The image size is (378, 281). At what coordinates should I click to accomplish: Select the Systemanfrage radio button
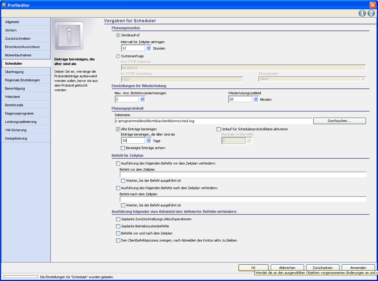tap(118, 56)
